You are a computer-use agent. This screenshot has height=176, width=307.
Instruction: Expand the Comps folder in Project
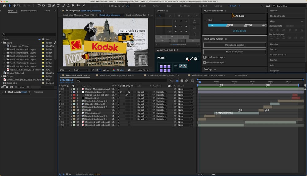point(2,76)
